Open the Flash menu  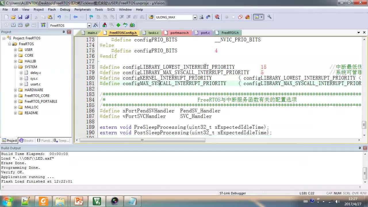tap(52, 9)
